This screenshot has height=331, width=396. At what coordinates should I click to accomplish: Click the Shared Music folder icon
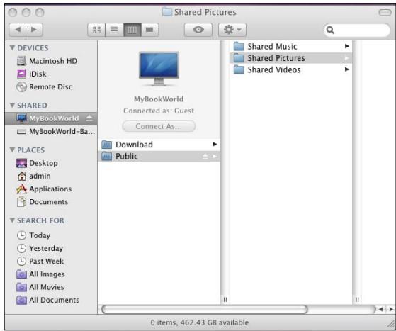(239, 46)
